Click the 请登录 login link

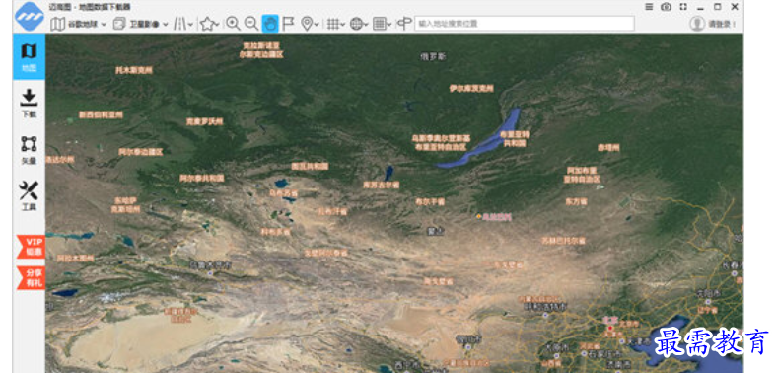tap(722, 24)
